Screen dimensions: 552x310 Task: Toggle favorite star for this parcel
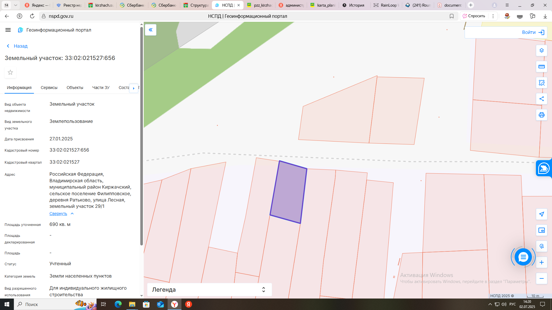pos(10,72)
